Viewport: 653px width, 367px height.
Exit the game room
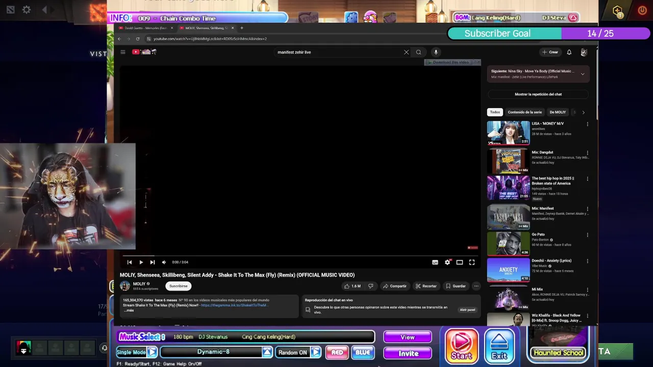[499, 347]
